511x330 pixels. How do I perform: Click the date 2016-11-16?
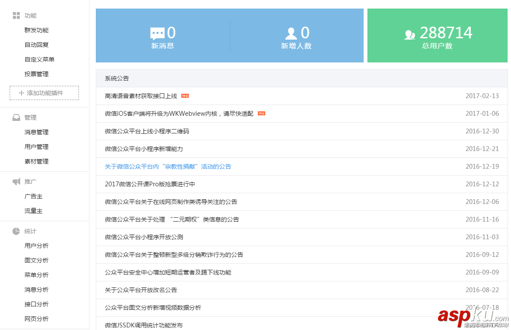click(x=482, y=219)
